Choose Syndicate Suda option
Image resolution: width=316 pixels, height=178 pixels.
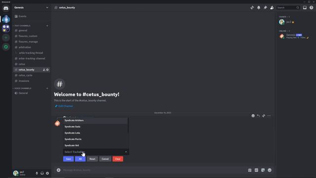[x=95, y=127]
